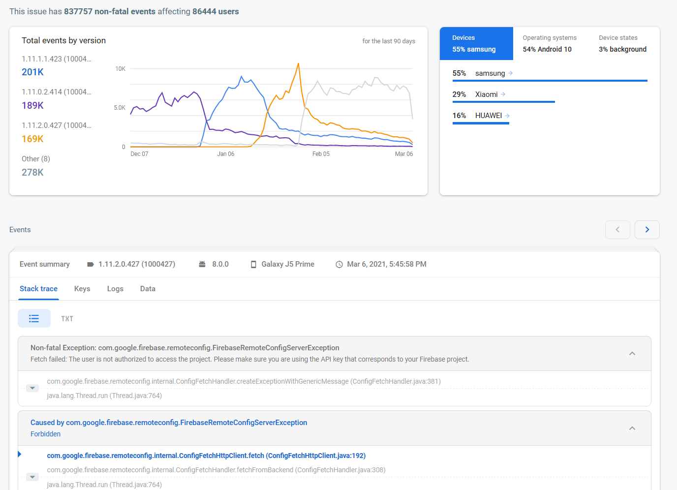Open the Keys tab
The height and width of the screenshot is (490, 677).
[x=82, y=289]
